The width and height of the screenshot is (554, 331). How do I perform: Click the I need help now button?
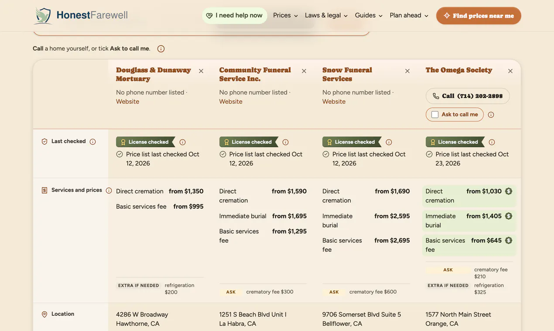234,15
